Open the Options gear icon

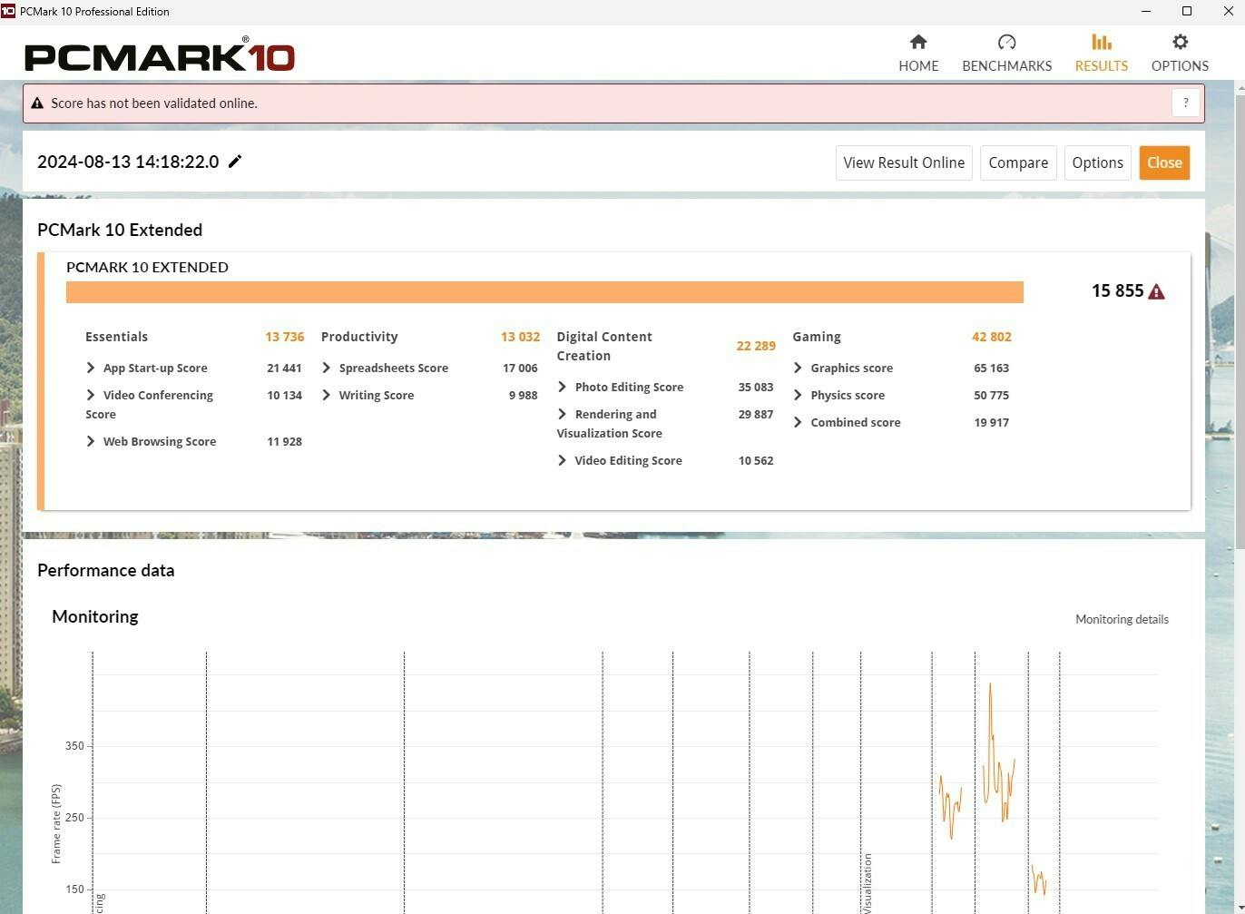(x=1179, y=42)
